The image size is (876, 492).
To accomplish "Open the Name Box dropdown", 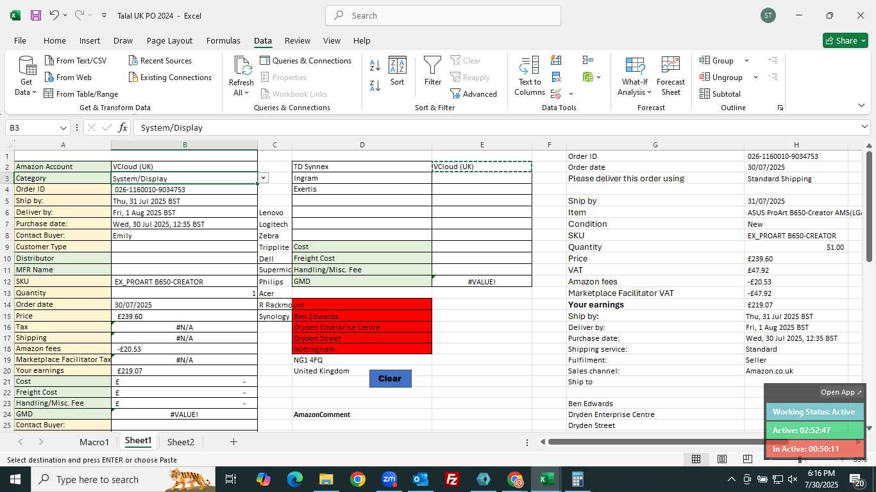I will [63, 127].
